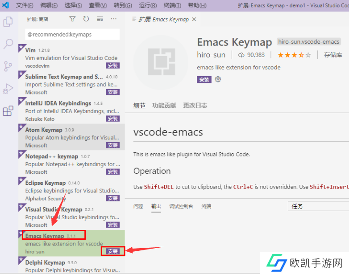Image resolution: width=349 pixels, height=274 pixels.
Task: Open the Search view in activity bar
Action: click(x=8, y=44)
